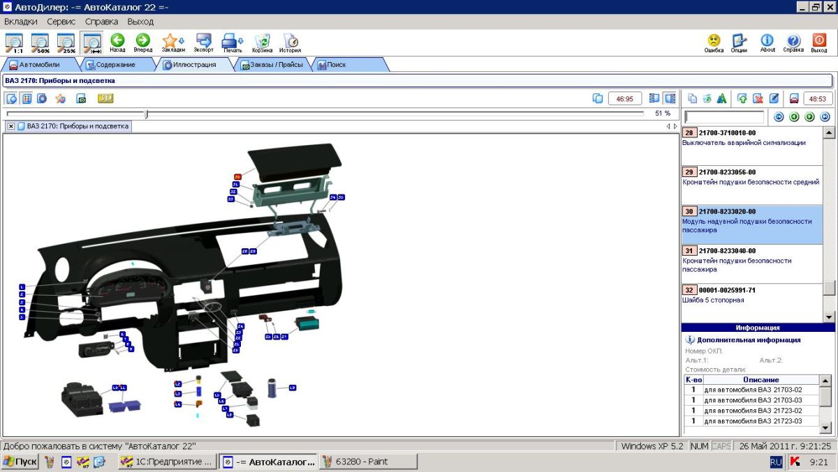Screen dimensions: 838x472
Task: Open Опции settings
Action: tap(739, 43)
